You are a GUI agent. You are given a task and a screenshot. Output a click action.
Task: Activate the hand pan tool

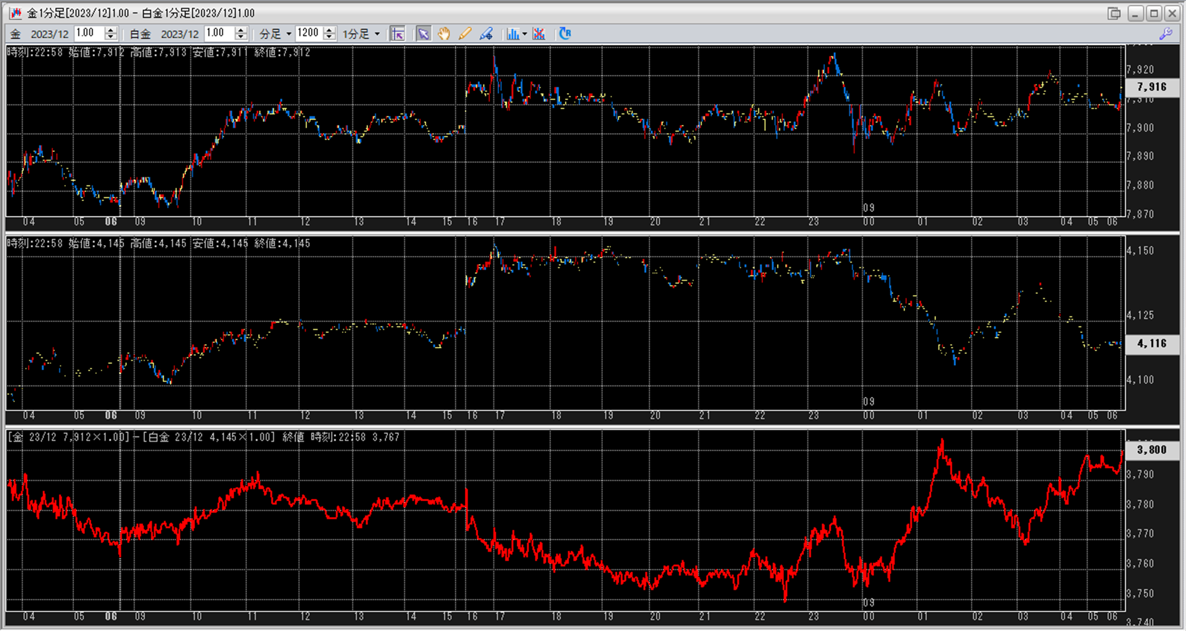pyautogui.click(x=444, y=34)
